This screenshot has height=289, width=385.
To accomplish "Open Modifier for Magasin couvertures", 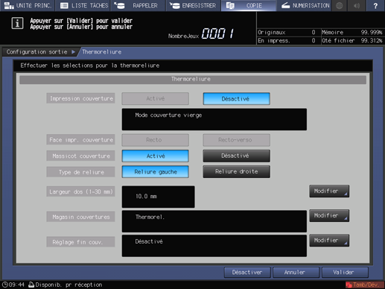I will pos(329,215).
